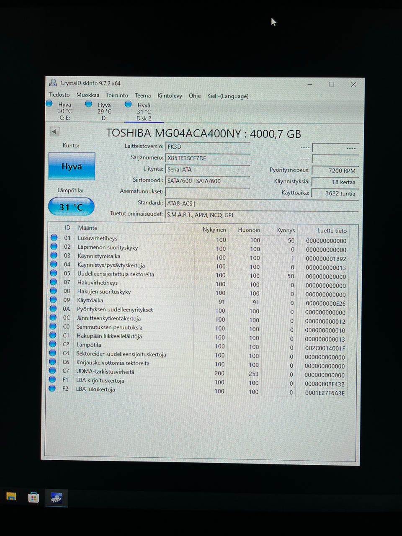Click the Käyttöaika field showing 3622 tuntia
The height and width of the screenshot is (536, 402).
(x=335, y=193)
